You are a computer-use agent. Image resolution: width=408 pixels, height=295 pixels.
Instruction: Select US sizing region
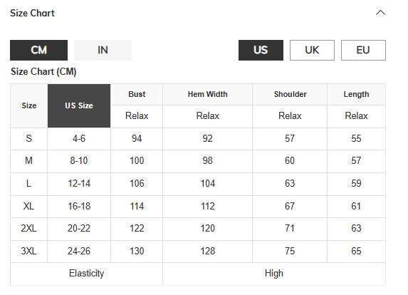(x=261, y=51)
